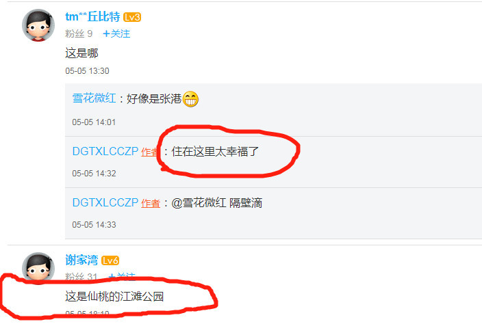Viewport: 482px width, 324px height.
Task: Select the 这是哪 comment text
Action: pyautogui.click(x=81, y=53)
